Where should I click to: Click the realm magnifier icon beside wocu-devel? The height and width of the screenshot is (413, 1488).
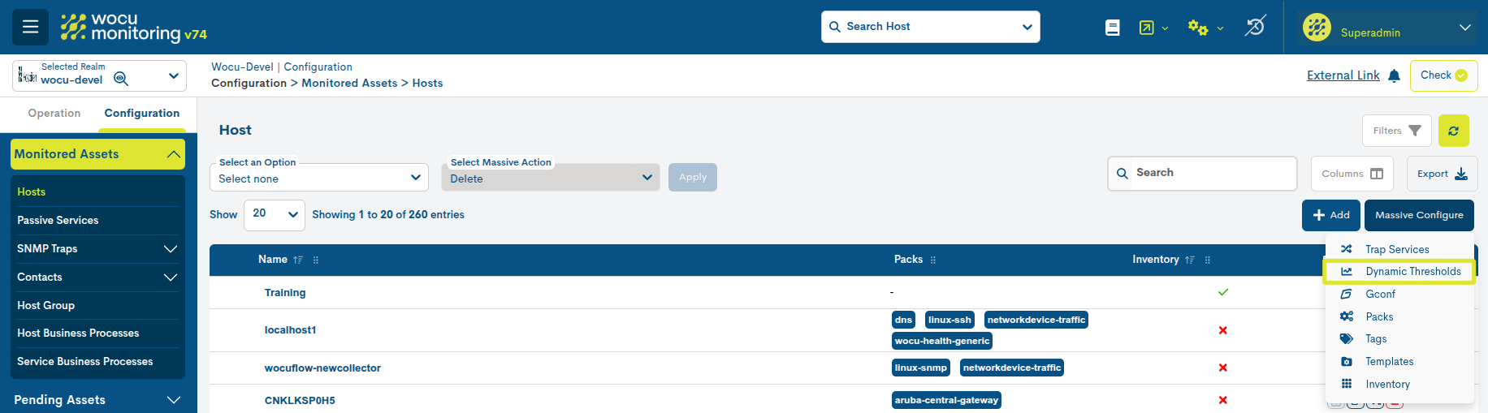121,79
